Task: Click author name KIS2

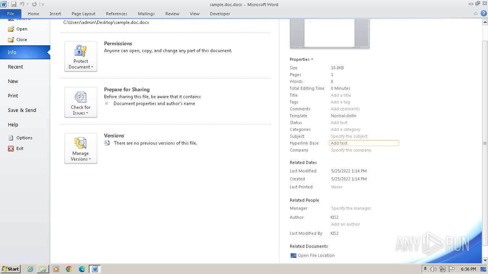Action: [x=334, y=217]
